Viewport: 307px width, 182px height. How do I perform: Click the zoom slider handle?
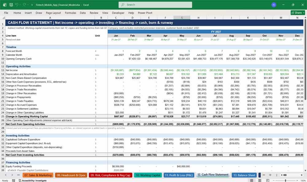286,180
